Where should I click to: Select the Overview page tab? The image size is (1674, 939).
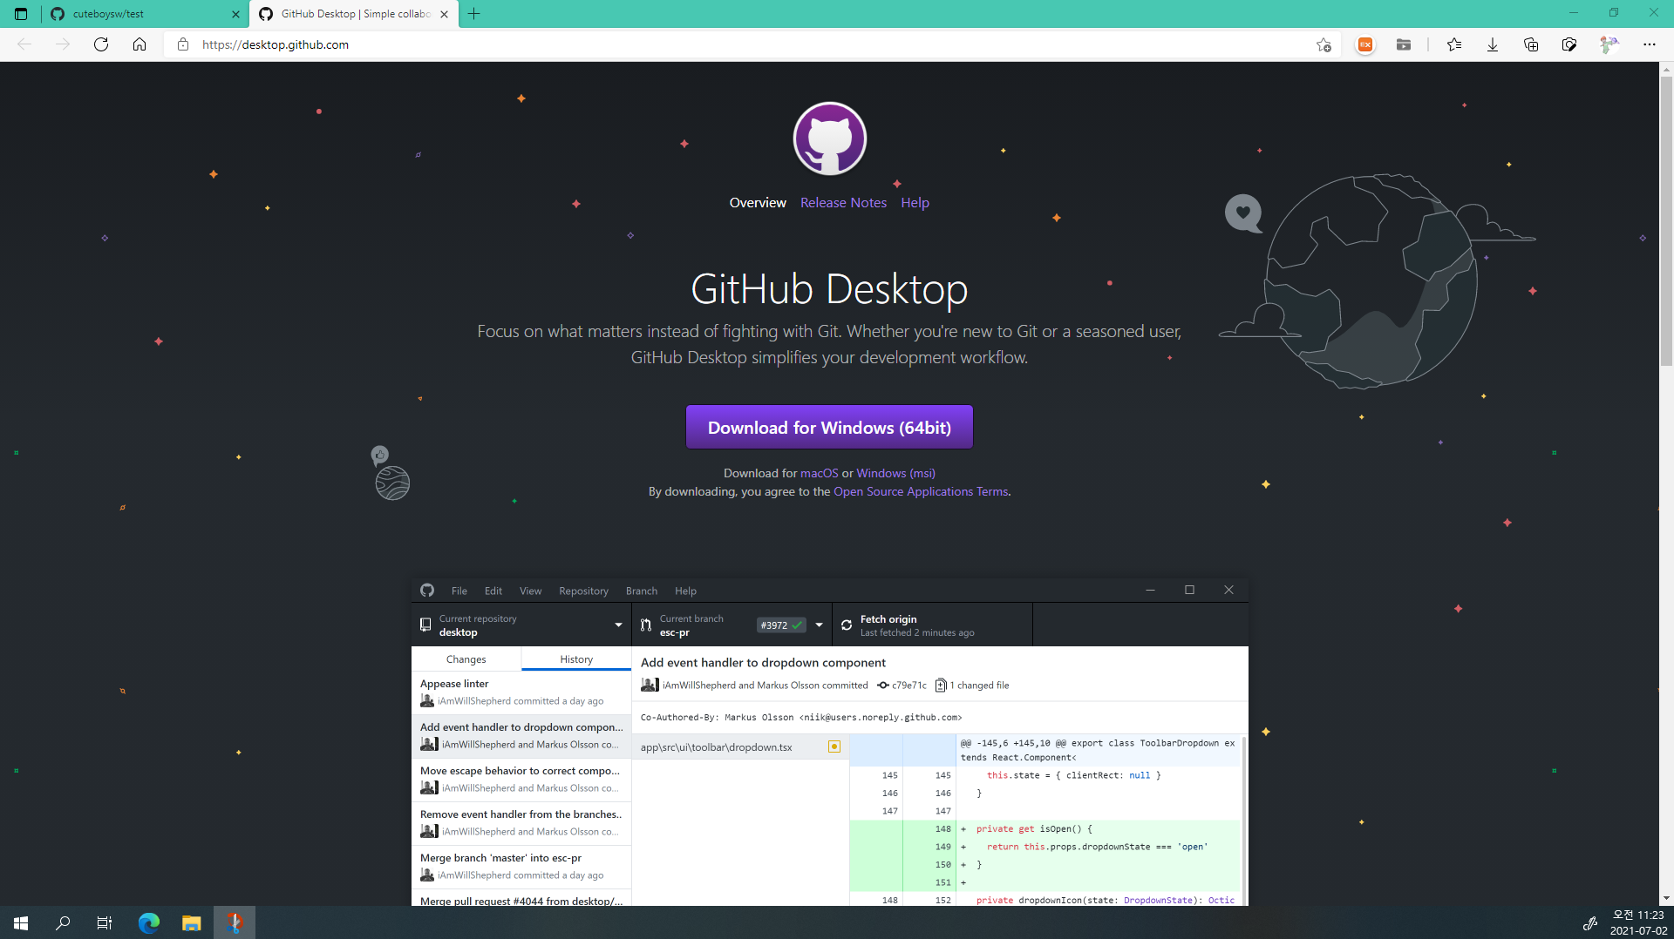[x=758, y=203]
